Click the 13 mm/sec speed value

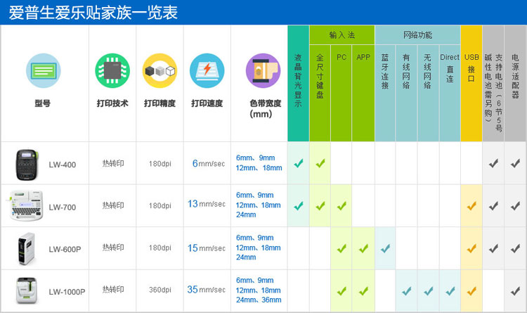pos(207,203)
